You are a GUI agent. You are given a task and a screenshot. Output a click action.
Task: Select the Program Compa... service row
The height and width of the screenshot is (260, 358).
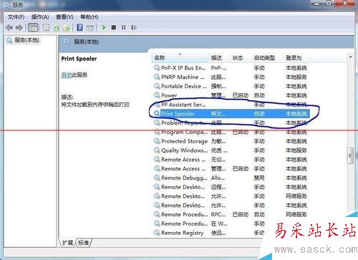click(231, 132)
